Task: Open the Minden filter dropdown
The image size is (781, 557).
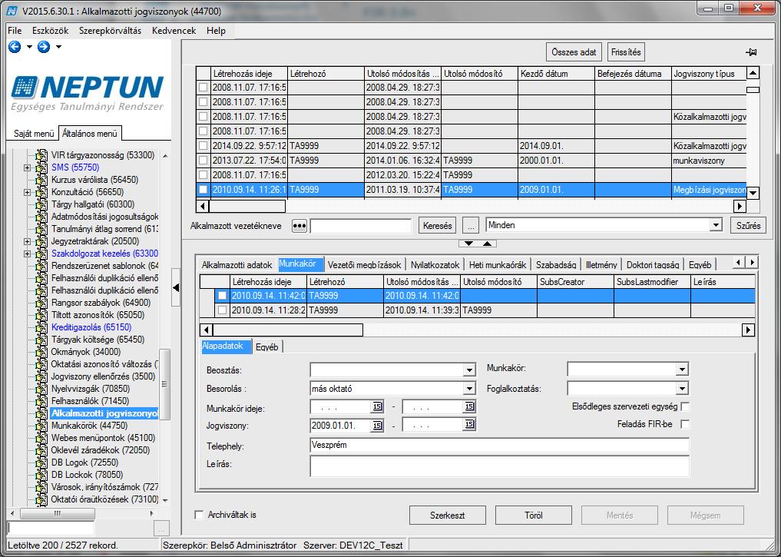Action: [716, 225]
